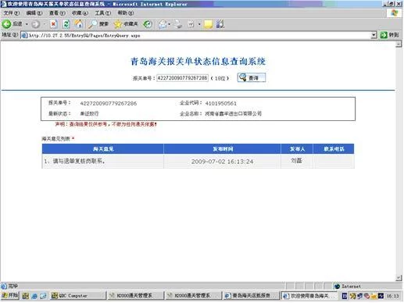Click the red disclaimer notice text
This screenshot has height=303, width=404.
point(105,124)
